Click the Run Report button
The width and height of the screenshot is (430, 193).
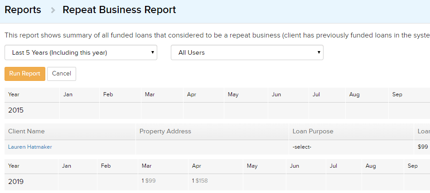click(24, 74)
